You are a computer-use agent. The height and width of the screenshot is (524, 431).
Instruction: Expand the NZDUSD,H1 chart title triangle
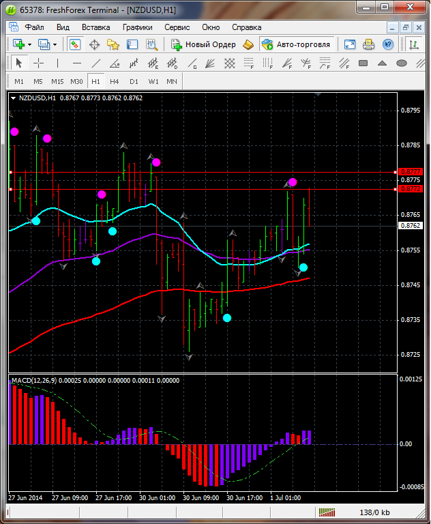pos(14,98)
